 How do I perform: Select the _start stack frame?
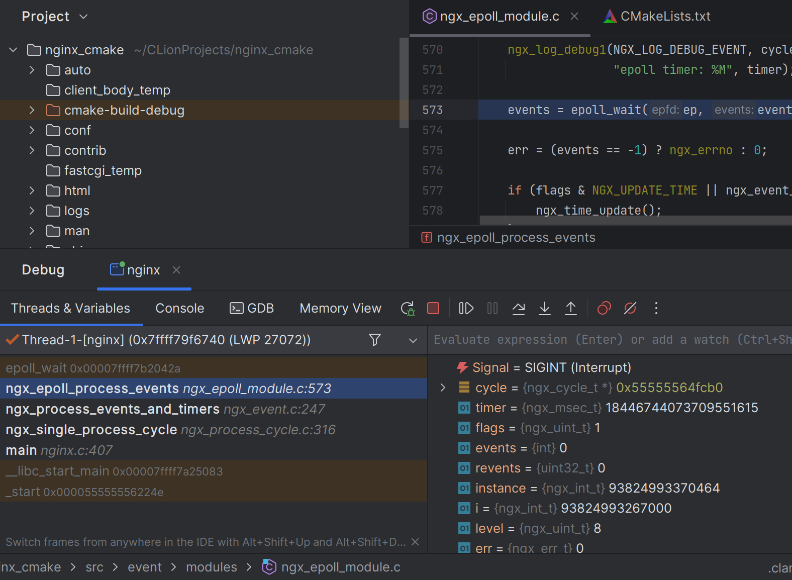click(214, 492)
